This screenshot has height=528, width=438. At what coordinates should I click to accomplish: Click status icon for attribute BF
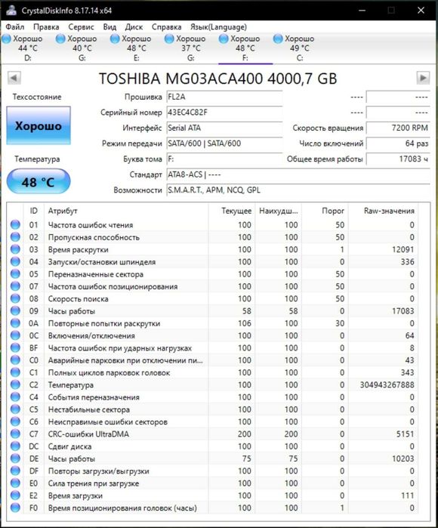point(15,348)
